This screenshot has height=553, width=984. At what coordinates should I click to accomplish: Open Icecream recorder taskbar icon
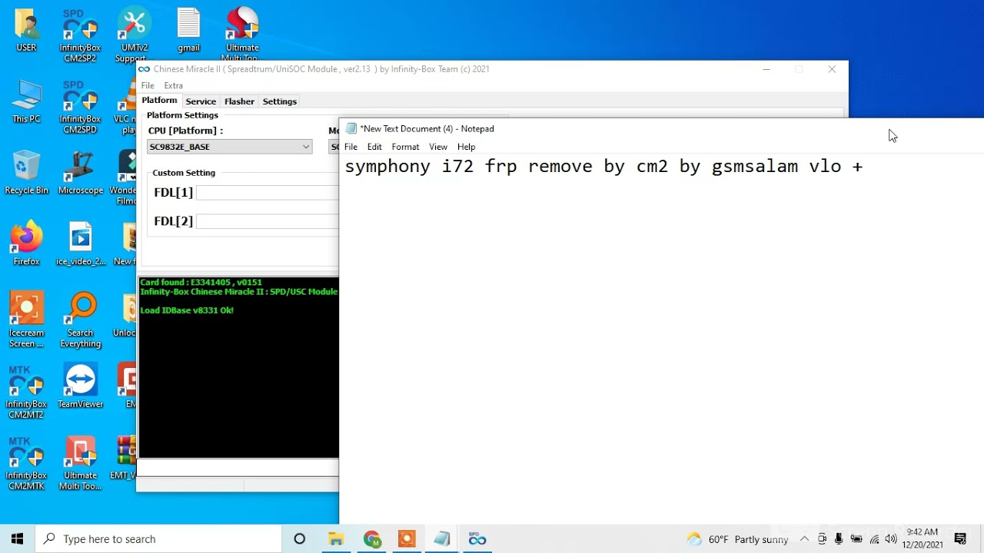407,538
